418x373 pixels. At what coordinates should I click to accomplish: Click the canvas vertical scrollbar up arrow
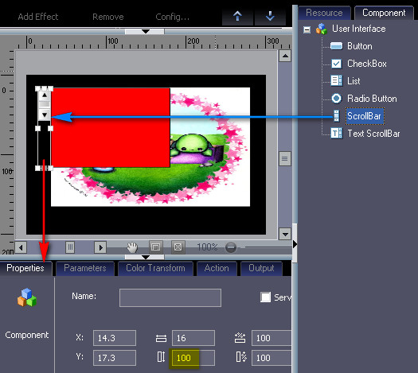click(x=285, y=56)
